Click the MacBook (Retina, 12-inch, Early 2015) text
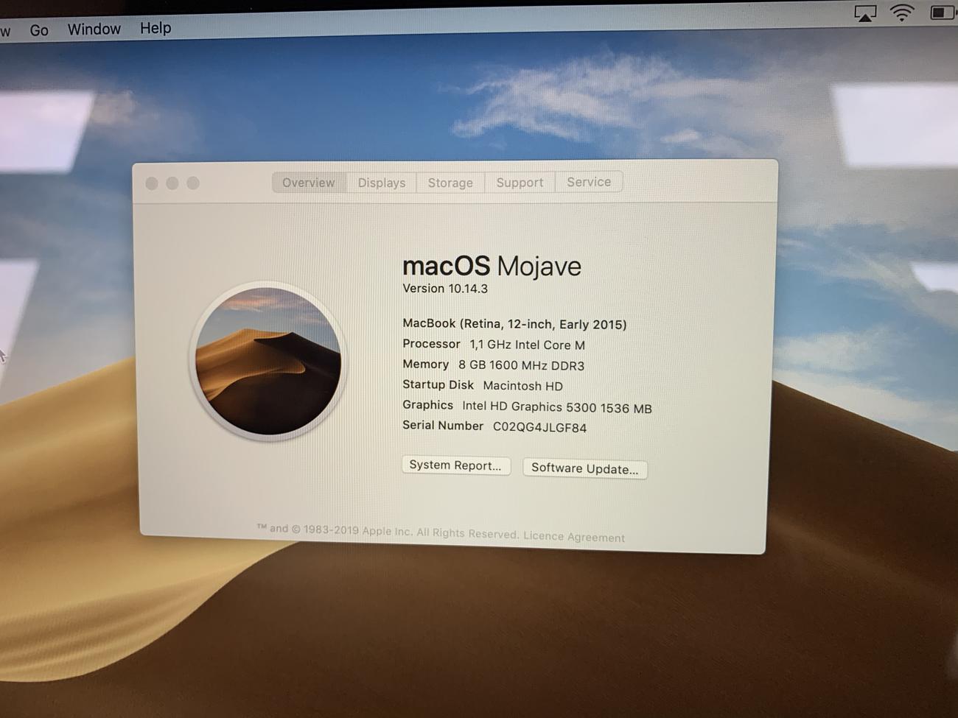Viewport: 958px width, 718px height. (x=514, y=324)
